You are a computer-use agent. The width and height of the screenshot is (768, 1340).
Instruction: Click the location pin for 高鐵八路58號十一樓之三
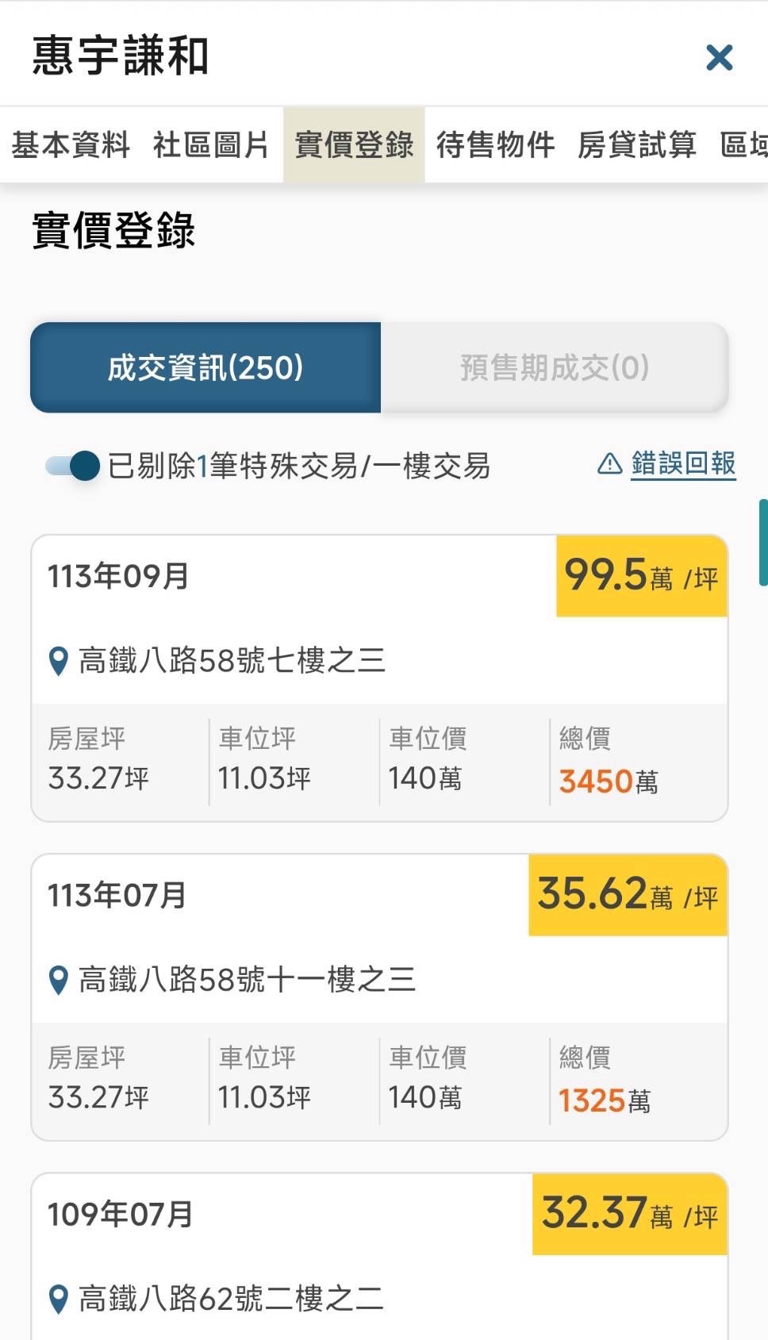58,980
